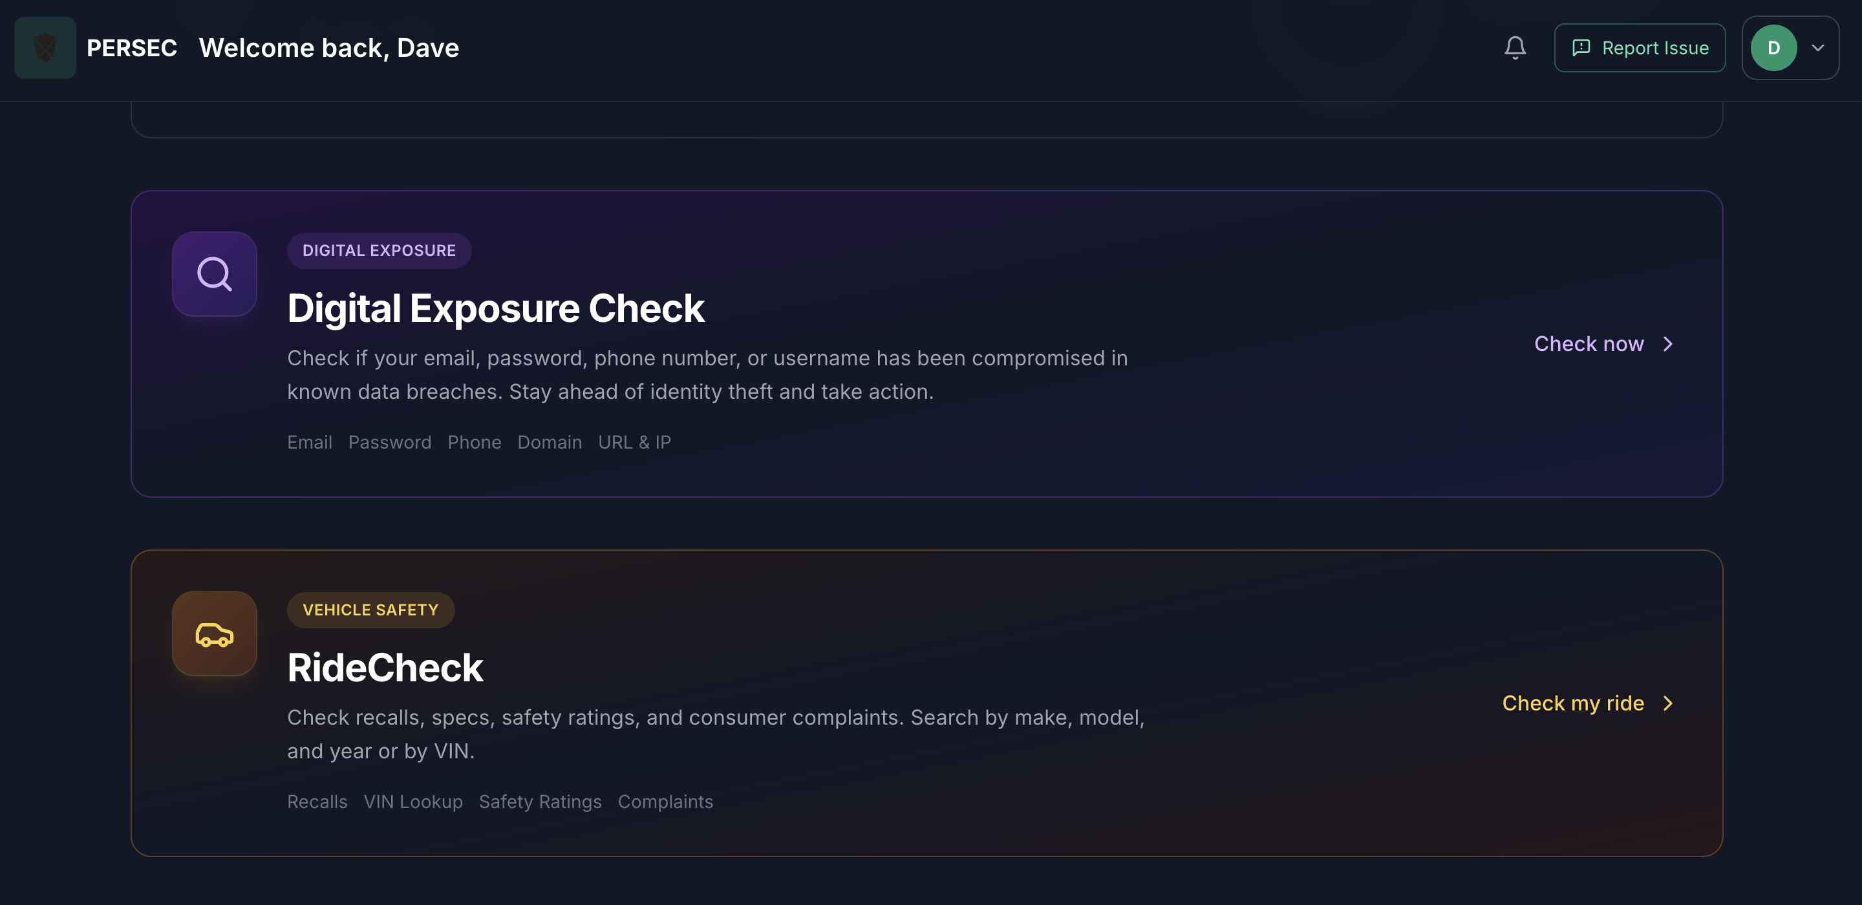Click the PERSEC shield logo icon
1862x905 pixels.
point(45,48)
